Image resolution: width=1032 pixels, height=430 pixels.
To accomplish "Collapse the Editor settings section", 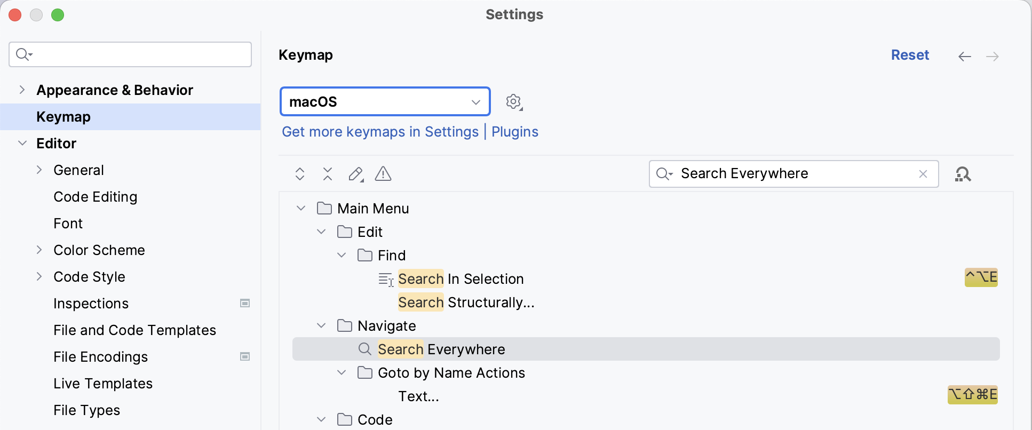I will pos(22,144).
